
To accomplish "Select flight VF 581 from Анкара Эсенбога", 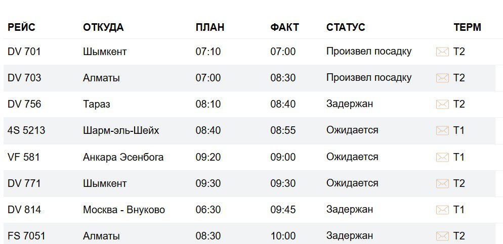I will click(23, 157).
